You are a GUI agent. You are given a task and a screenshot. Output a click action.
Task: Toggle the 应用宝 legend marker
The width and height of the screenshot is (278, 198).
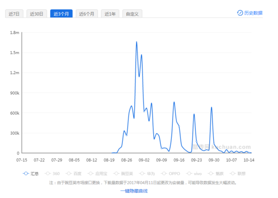click(x=90, y=174)
